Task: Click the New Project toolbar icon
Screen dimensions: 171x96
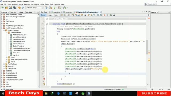Action: 6,8
